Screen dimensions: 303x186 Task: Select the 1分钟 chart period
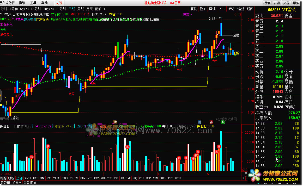14,9
